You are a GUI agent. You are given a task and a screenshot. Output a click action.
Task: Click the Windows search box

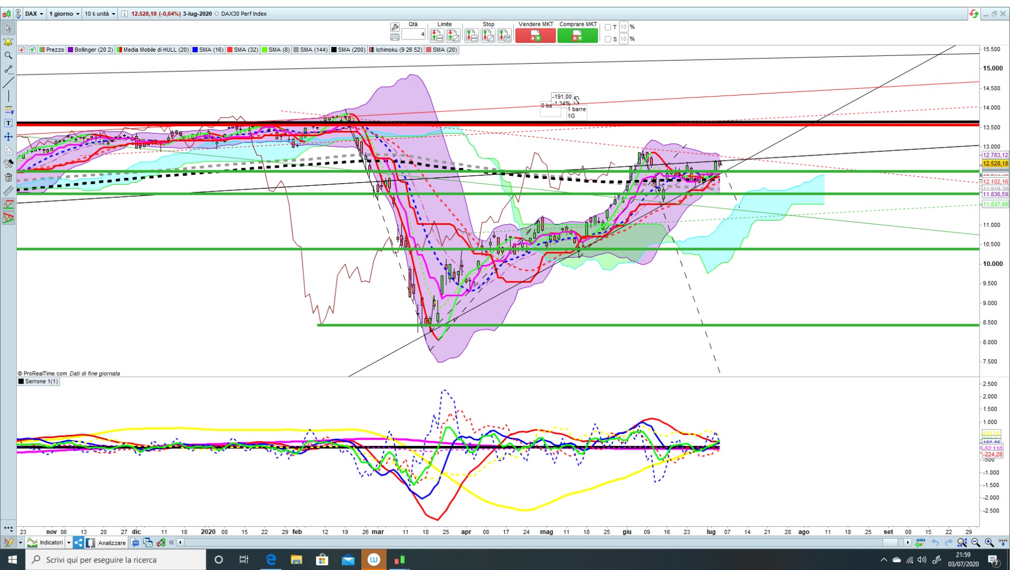(116, 559)
